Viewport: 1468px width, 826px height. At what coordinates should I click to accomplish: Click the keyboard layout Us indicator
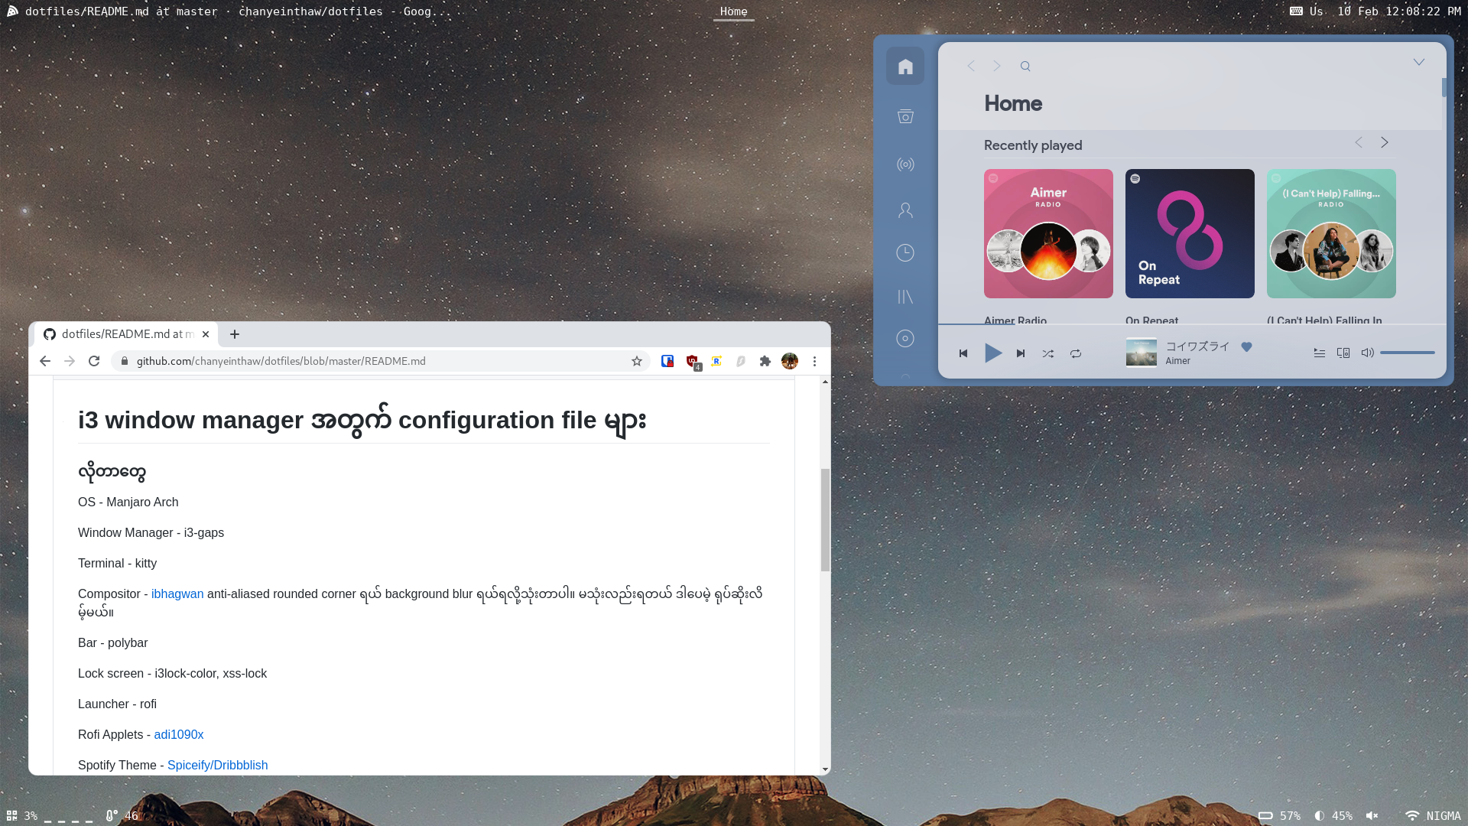[x=1306, y=11]
